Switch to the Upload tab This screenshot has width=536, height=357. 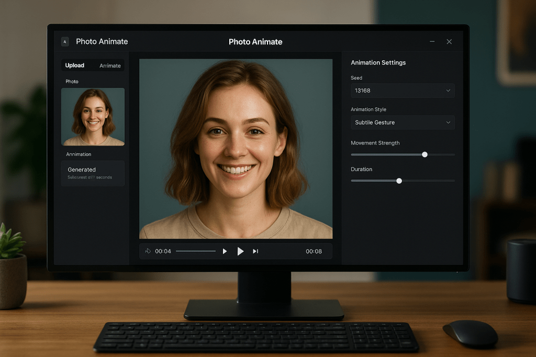pos(75,65)
